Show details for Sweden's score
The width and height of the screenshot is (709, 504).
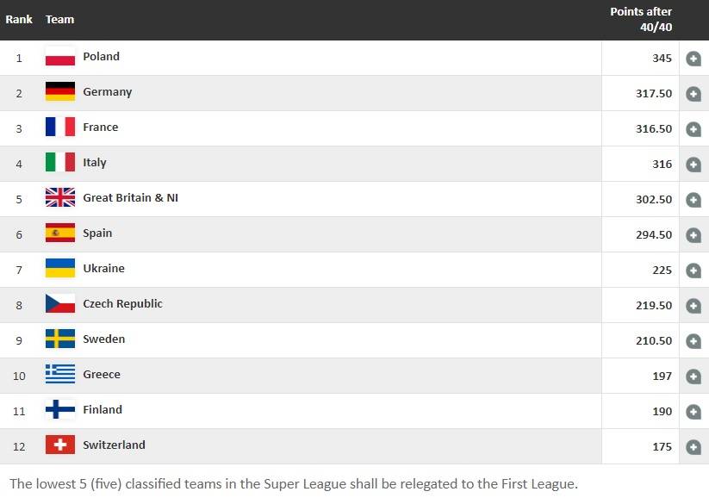coord(693,341)
